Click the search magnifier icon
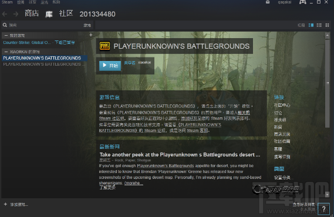This screenshot has height=217, width=334. click(5, 25)
